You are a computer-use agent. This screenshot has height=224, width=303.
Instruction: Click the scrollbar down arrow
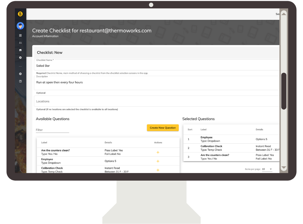coord(284,168)
